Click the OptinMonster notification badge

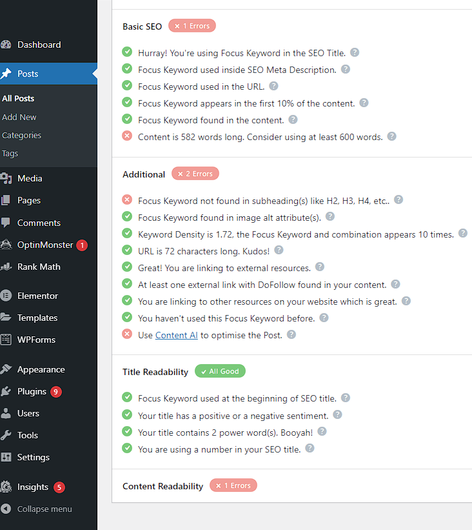[82, 245]
